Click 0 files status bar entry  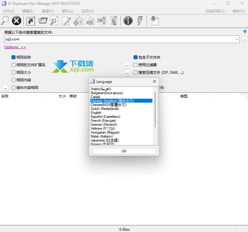point(124,229)
